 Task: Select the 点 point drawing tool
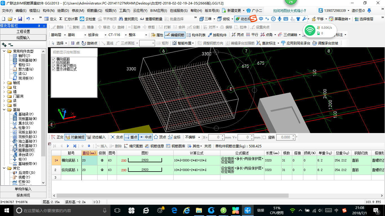(75, 43)
